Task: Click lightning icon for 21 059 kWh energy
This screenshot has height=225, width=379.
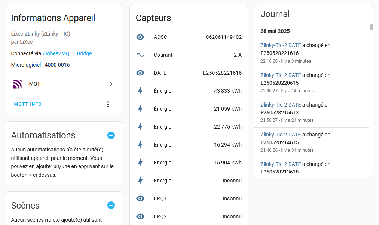Action: point(140,109)
